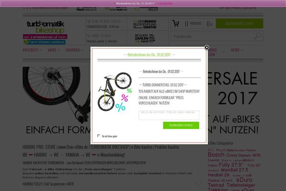
Task: Click the 'Nicht zögern – handeln' banner
Action: (44, 42)
